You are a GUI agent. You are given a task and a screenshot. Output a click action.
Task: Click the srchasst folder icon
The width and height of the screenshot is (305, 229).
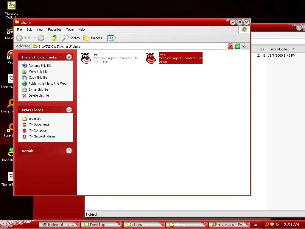coord(24,119)
